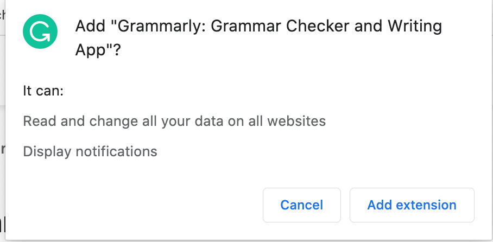Dismiss the dialog with Cancel
Viewport: 493px width, 242px height.
(x=301, y=205)
